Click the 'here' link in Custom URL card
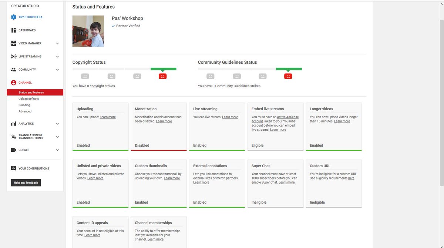444x248 pixels. 351,178
